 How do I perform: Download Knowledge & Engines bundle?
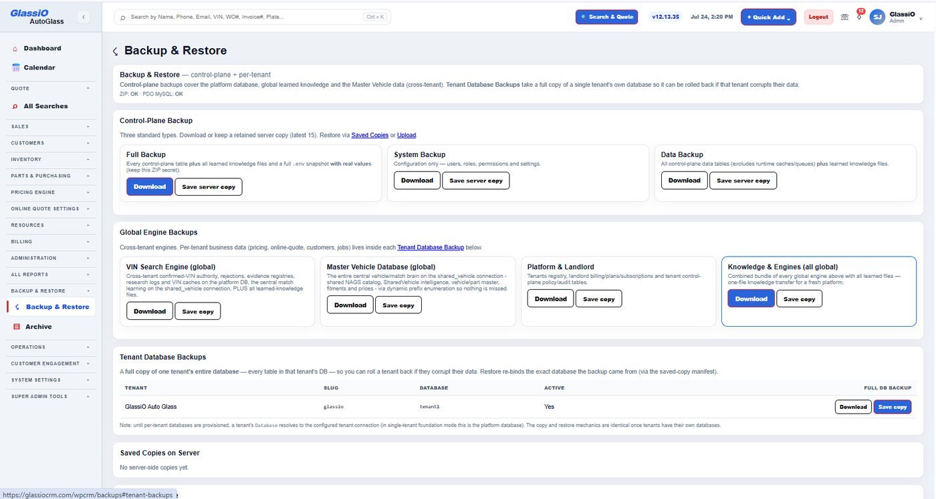click(x=751, y=299)
